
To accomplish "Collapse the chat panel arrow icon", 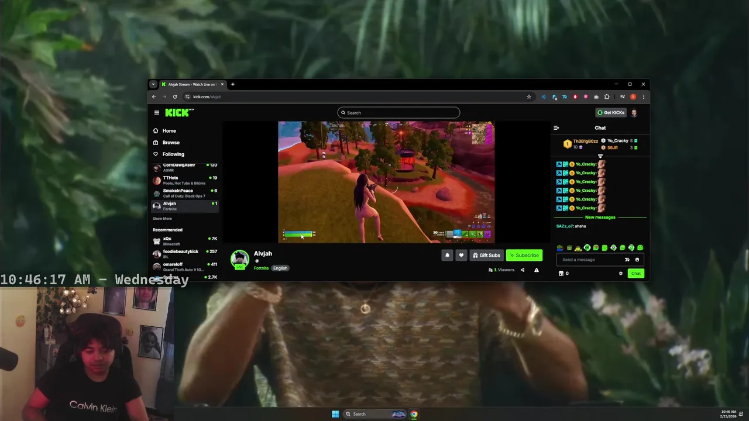I will 556,128.
